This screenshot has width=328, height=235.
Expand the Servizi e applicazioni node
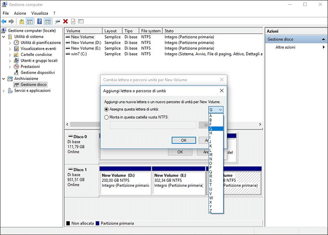point(4,91)
